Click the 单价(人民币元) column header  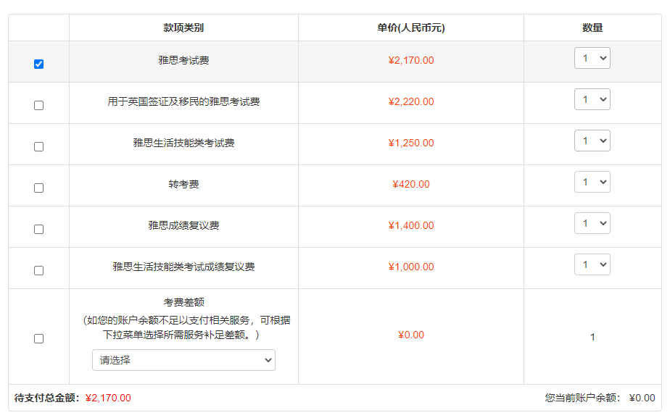(410, 28)
